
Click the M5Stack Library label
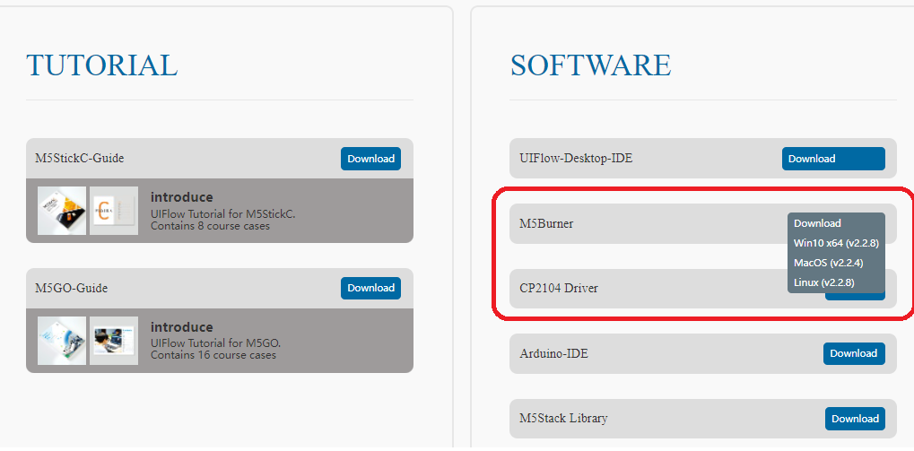[563, 419]
